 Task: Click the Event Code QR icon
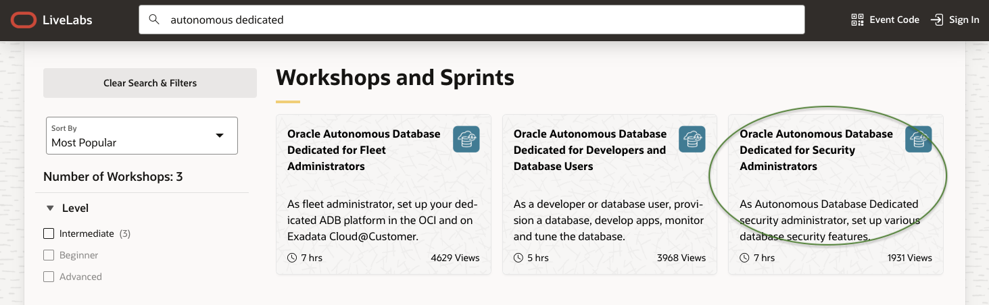858,20
